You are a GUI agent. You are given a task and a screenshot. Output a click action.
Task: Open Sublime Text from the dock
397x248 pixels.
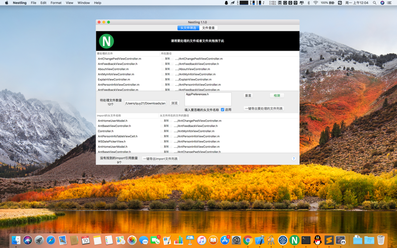329,240
